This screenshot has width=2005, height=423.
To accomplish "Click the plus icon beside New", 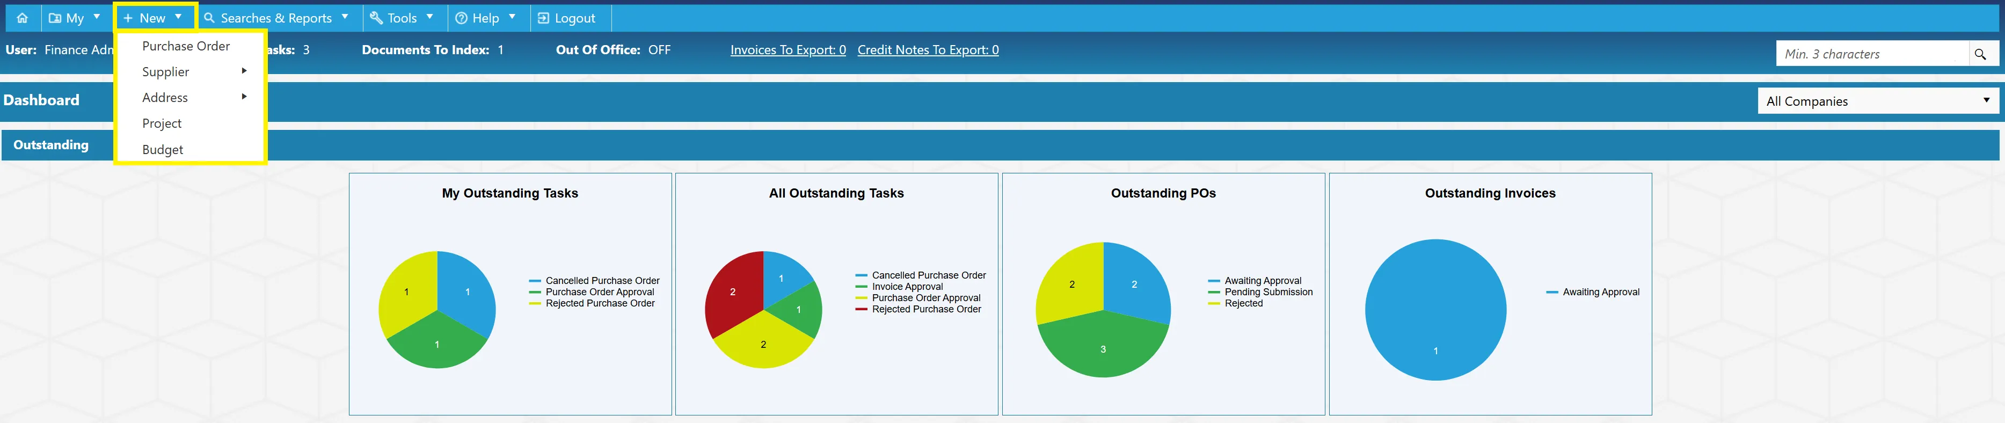I will (x=128, y=18).
